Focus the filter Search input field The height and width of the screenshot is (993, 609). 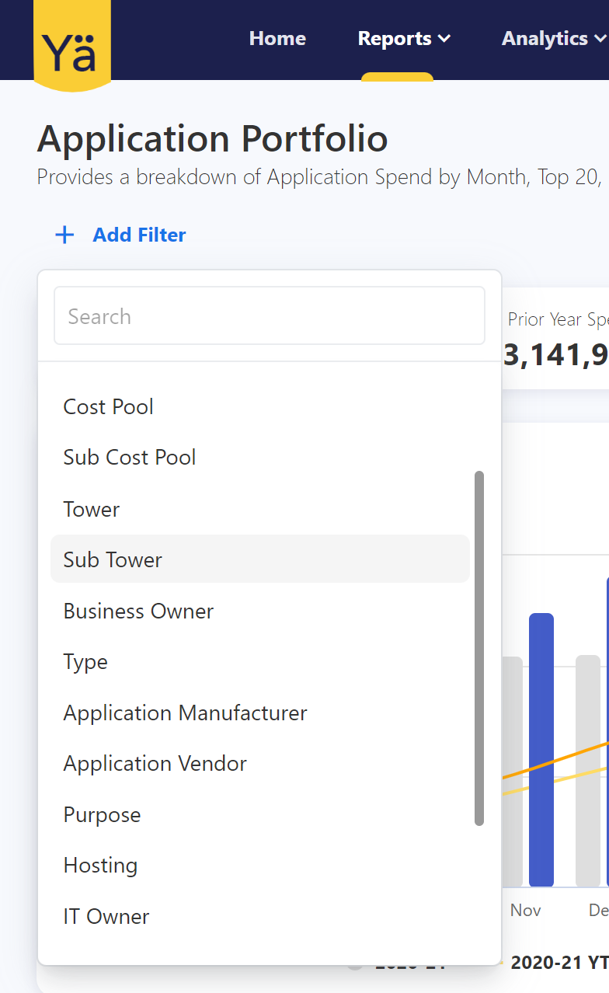pos(269,316)
